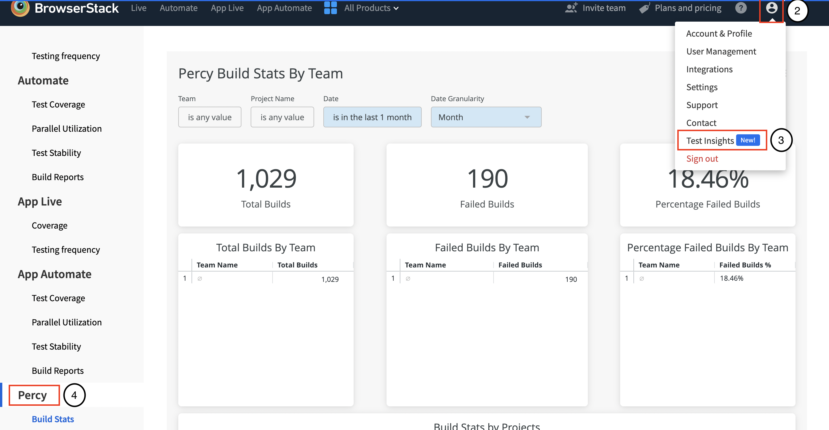The height and width of the screenshot is (430, 829).
Task: Choose User Management from the menu
Action: [721, 52]
